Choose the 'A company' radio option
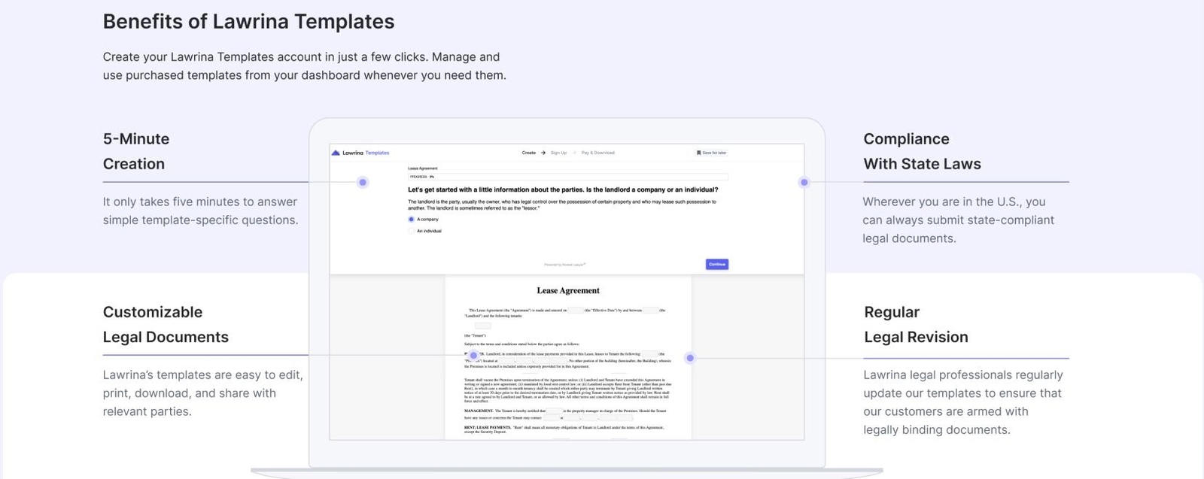 point(424,220)
